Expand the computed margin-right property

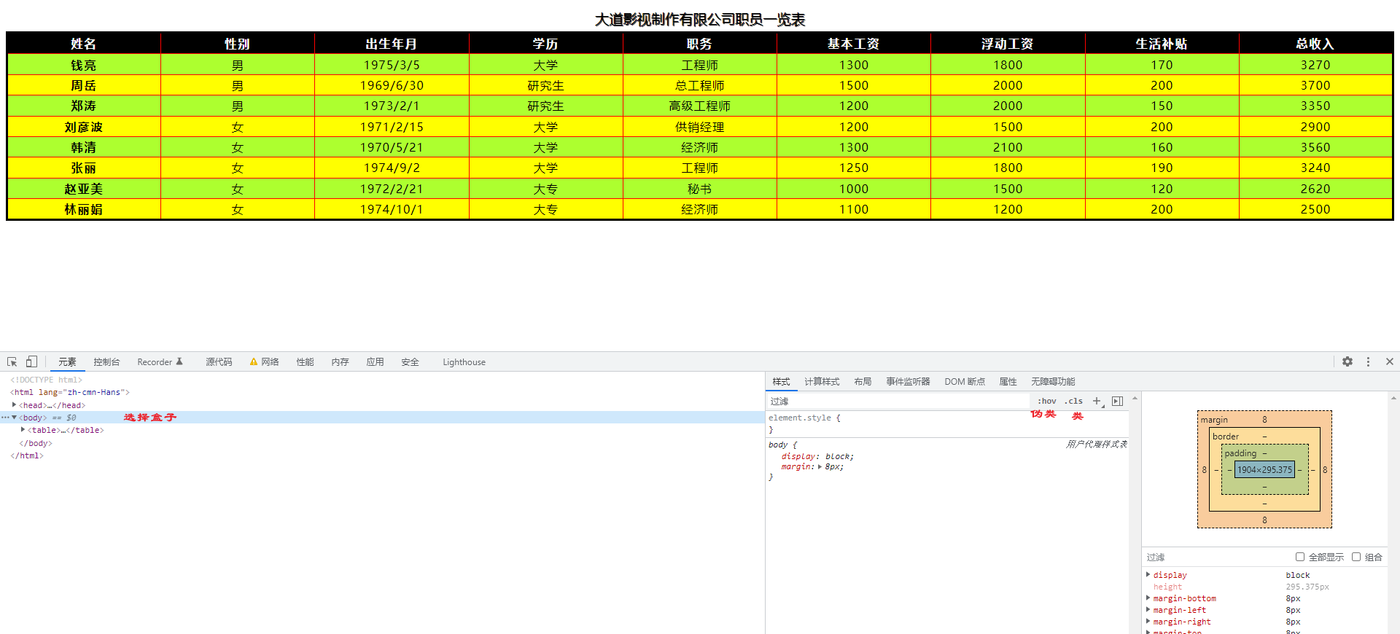(x=1148, y=622)
